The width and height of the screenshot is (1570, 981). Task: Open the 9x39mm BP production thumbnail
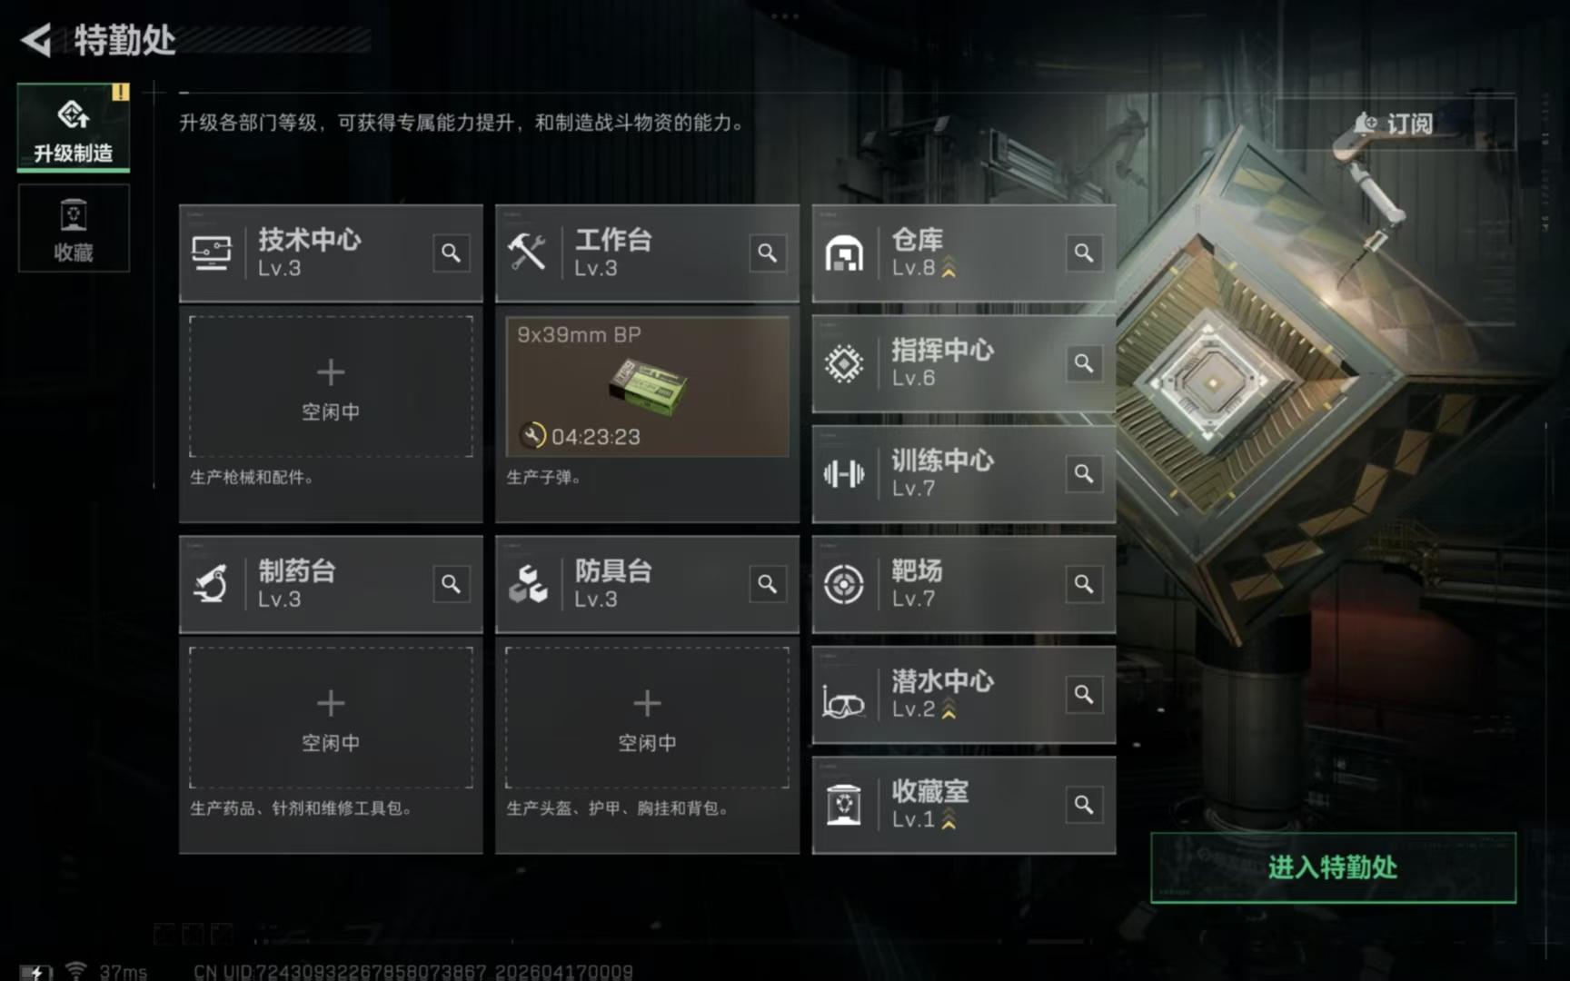[647, 387]
